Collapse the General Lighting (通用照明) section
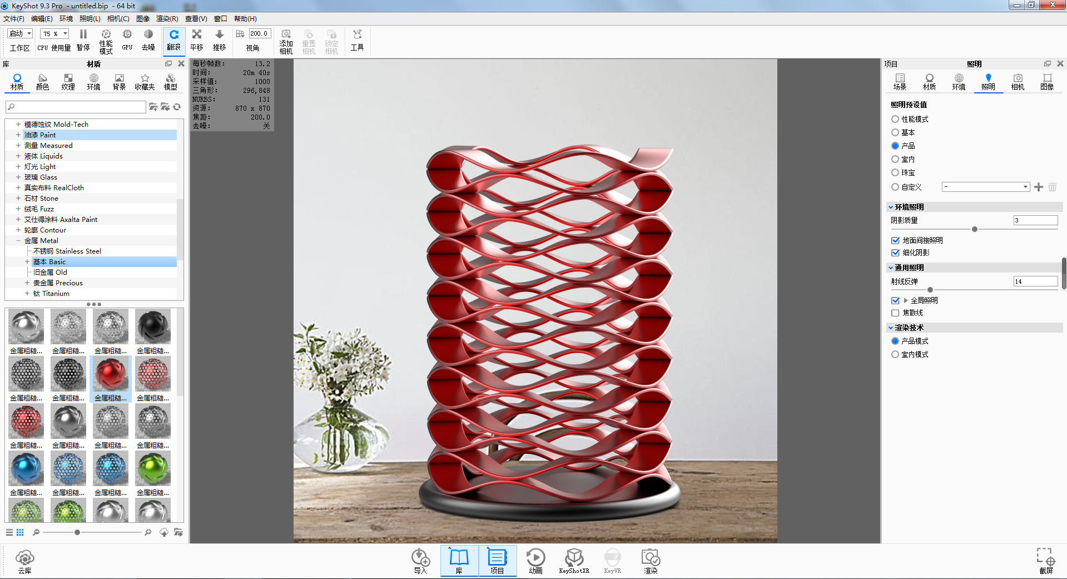Screen dimensions: 1067x579 (891, 268)
